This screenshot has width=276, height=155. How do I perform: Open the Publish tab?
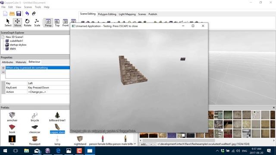point(153,14)
